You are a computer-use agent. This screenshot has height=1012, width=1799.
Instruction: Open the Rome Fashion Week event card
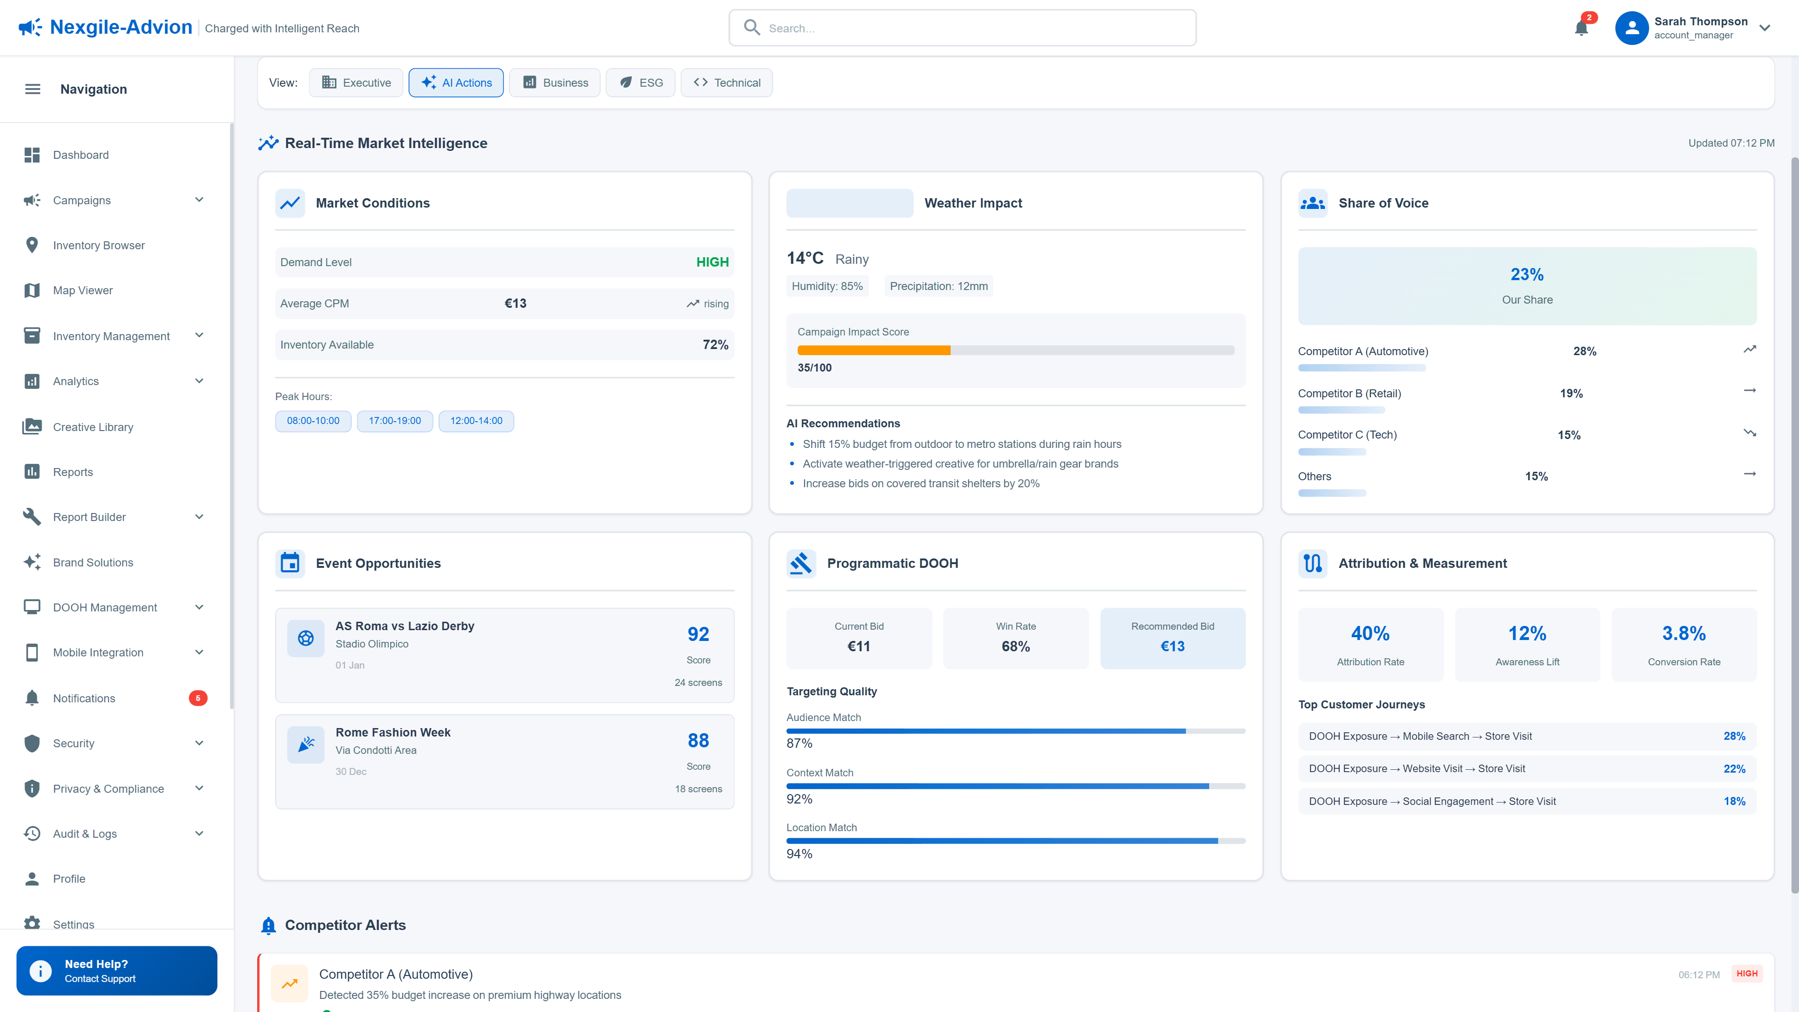[x=504, y=761]
